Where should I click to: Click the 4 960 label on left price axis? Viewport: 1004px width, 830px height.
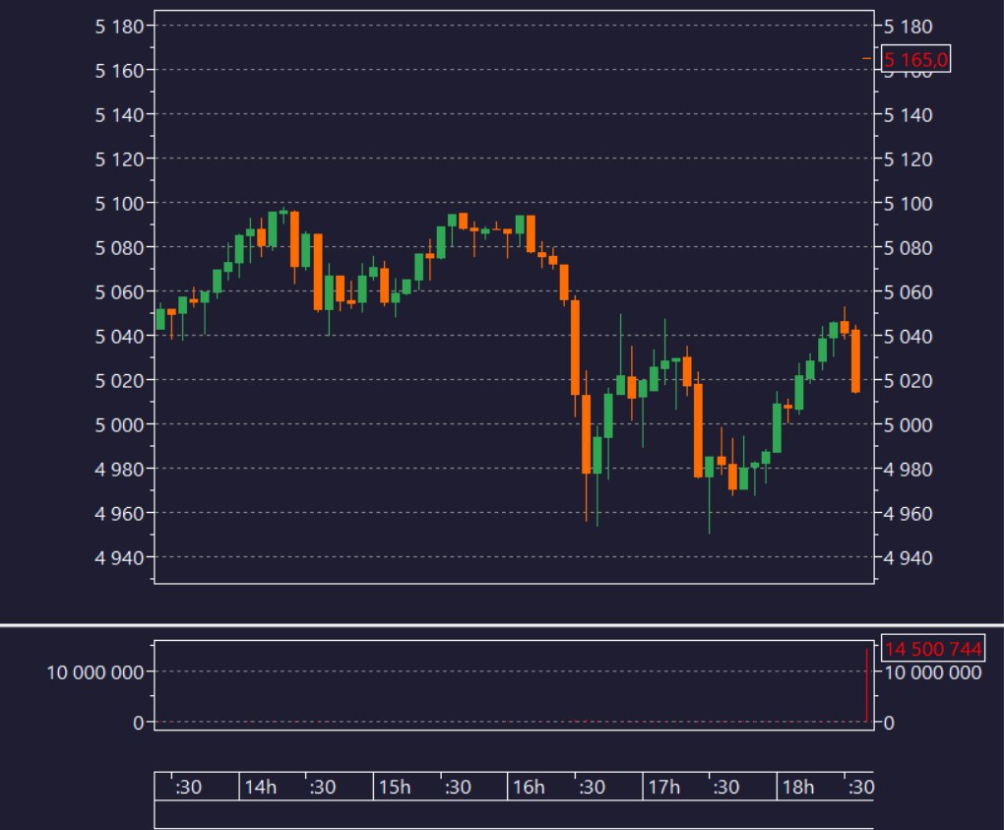[x=120, y=514]
